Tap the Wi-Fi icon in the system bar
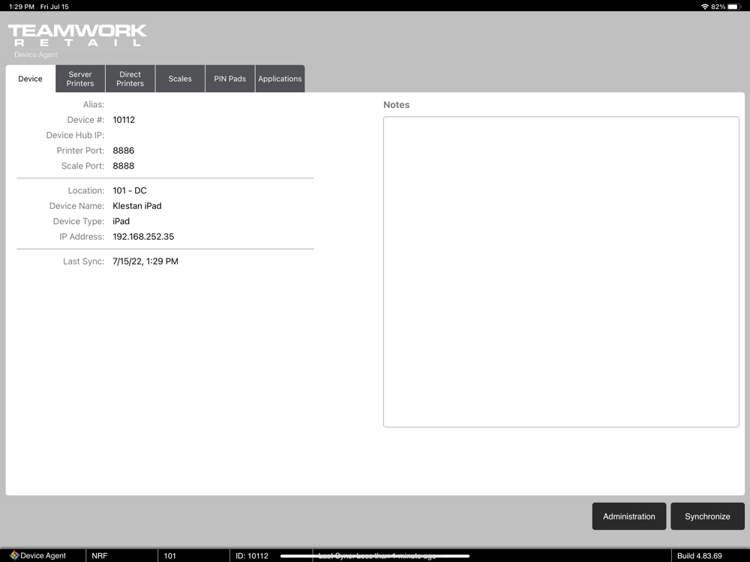The image size is (750, 562). 704,7
